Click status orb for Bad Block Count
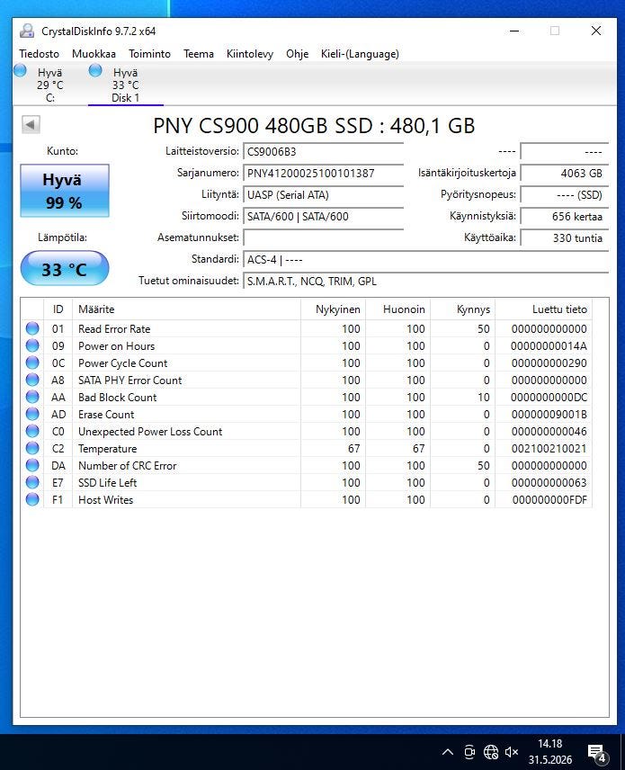 tap(32, 397)
